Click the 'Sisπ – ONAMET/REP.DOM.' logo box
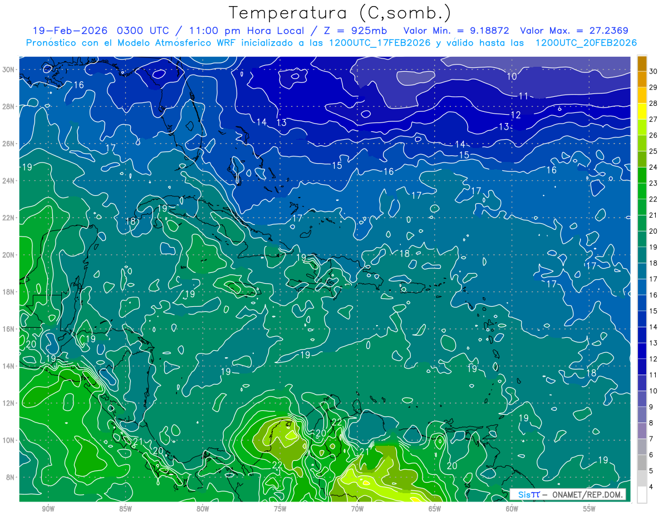This screenshot has height=516, width=668. pos(568,494)
